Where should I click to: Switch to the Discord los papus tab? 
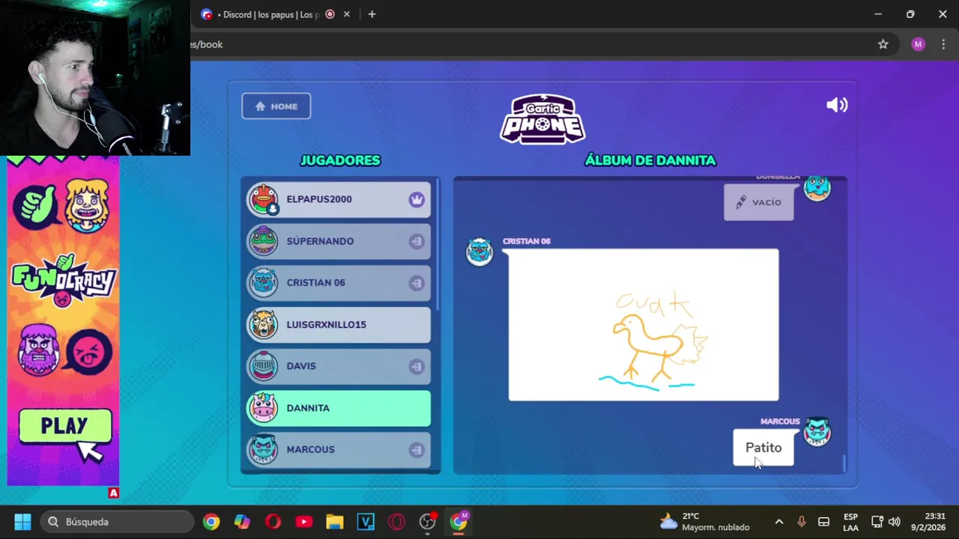click(270, 14)
